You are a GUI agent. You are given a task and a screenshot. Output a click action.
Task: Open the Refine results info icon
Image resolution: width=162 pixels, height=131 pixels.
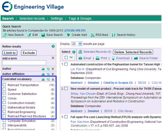click(x=53, y=46)
